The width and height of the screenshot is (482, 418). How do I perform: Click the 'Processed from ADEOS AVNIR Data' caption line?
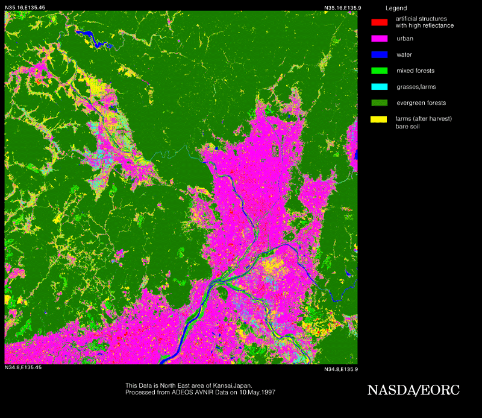201,392
